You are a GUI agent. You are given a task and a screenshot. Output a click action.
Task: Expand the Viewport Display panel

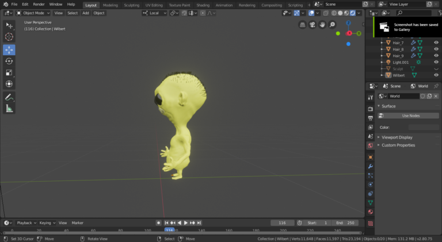tap(396, 137)
